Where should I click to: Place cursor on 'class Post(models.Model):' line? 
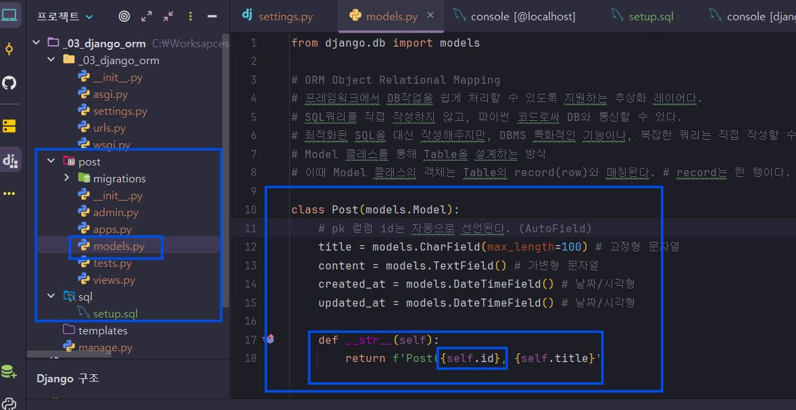(374, 209)
